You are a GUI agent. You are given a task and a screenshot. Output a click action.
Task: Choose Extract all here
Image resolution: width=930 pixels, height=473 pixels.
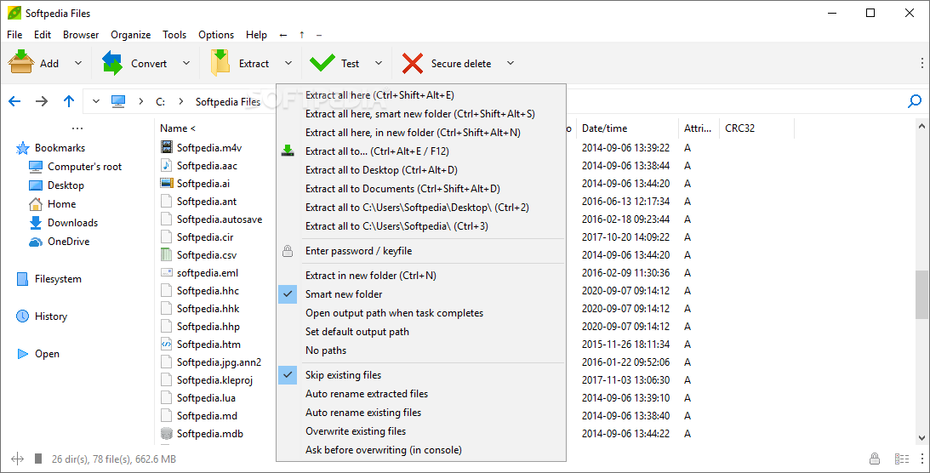click(421, 94)
